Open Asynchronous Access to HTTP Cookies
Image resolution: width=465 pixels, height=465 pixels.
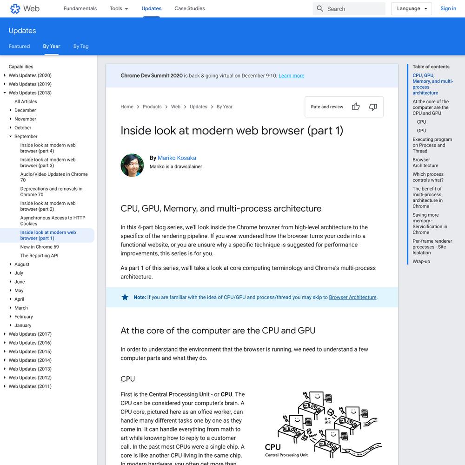pyautogui.click(x=53, y=220)
